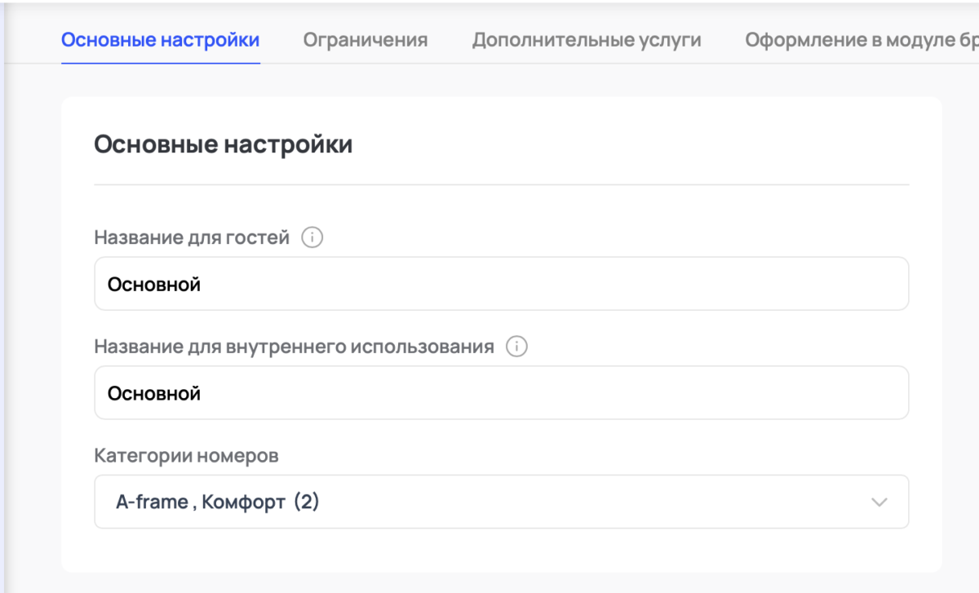Image resolution: width=979 pixels, height=593 pixels.
Task: Switch to the Ограничения tab
Action: pyautogui.click(x=365, y=38)
